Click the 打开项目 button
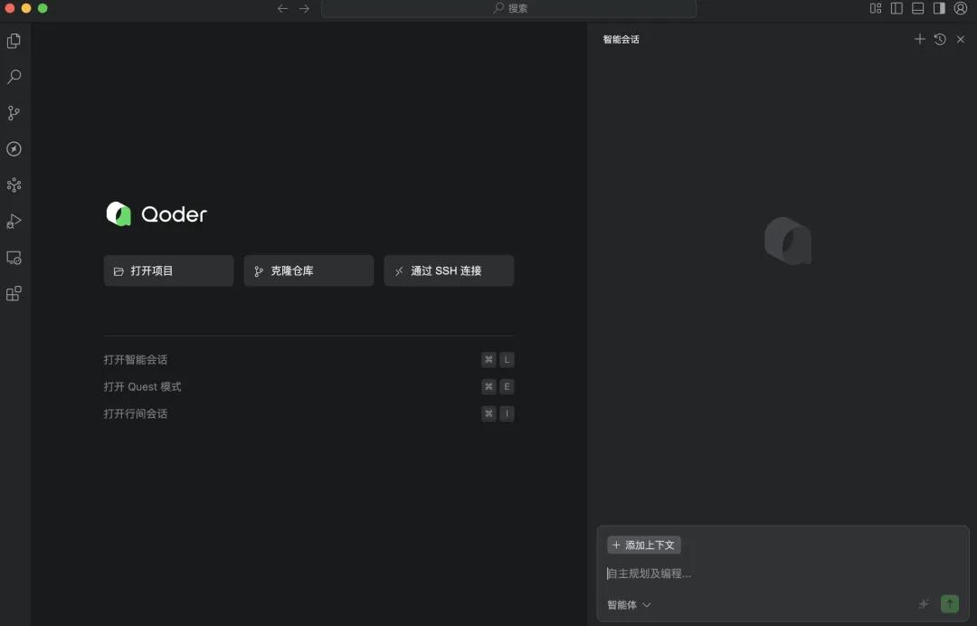The width and height of the screenshot is (977, 626). click(168, 270)
